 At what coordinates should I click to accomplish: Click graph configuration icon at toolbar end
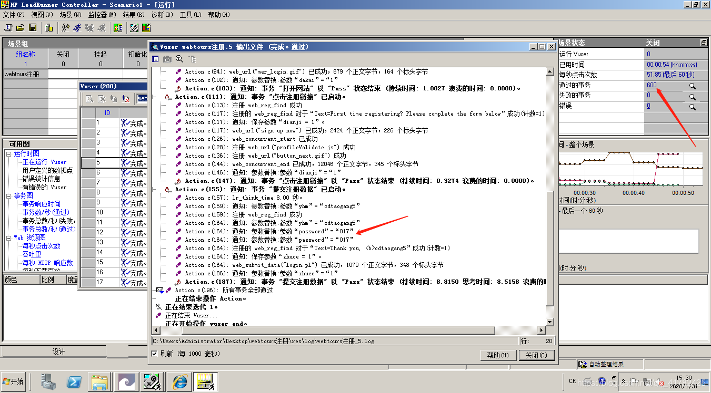[146, 28]
